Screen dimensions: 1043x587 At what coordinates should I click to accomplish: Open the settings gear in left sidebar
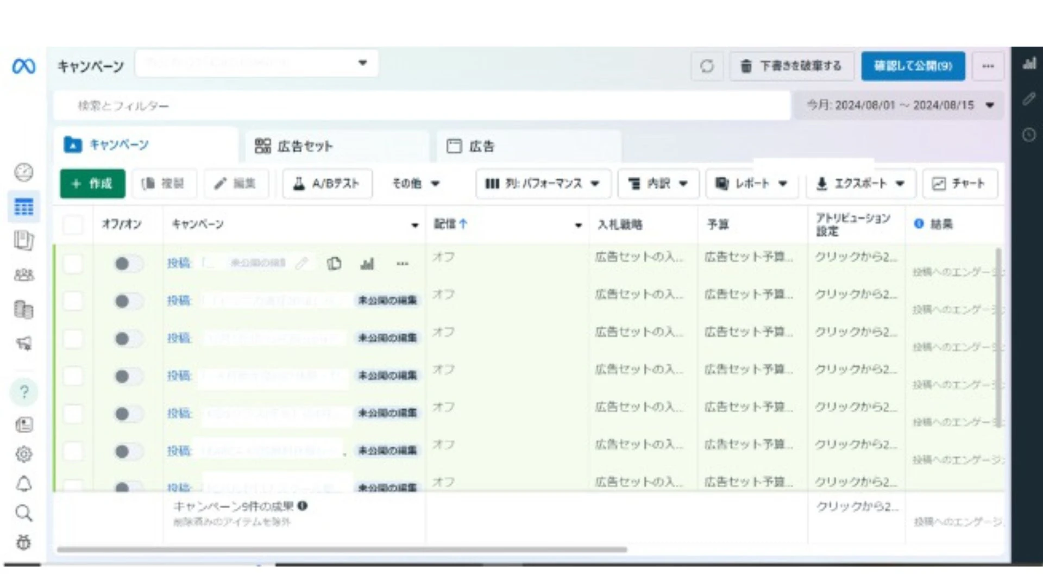[x=24, y=453]
